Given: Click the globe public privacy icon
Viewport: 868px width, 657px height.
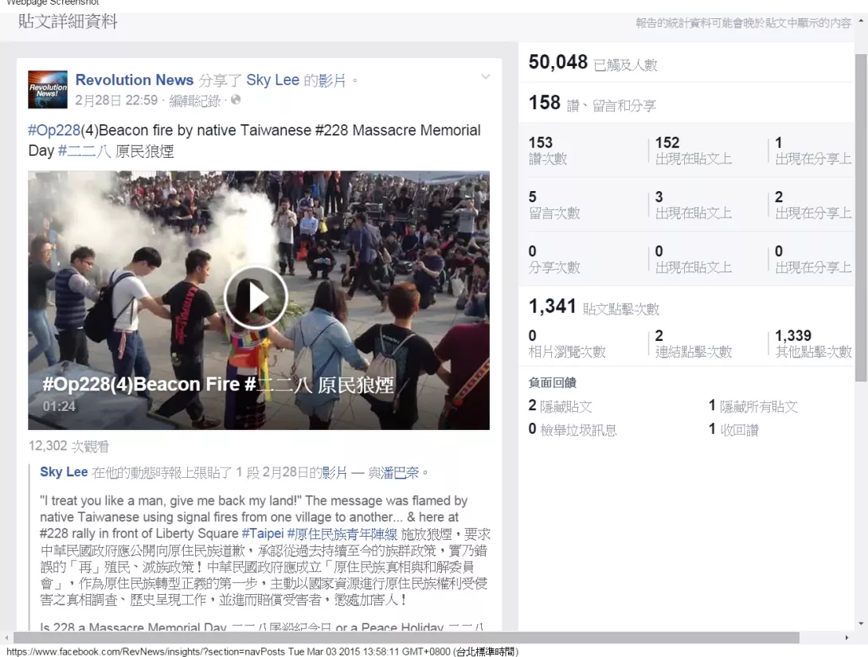Looking at the screenshot, I should [x=236, y=100].
